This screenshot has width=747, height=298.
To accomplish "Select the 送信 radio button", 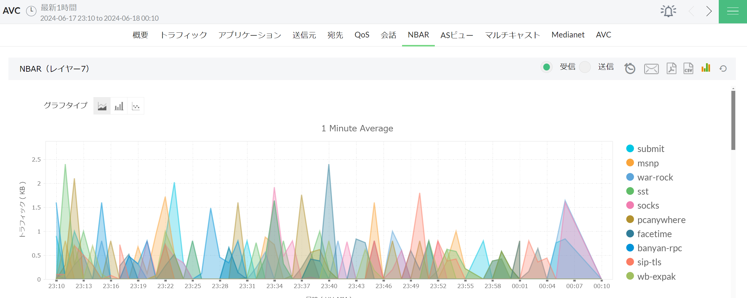I will point(585,67).
